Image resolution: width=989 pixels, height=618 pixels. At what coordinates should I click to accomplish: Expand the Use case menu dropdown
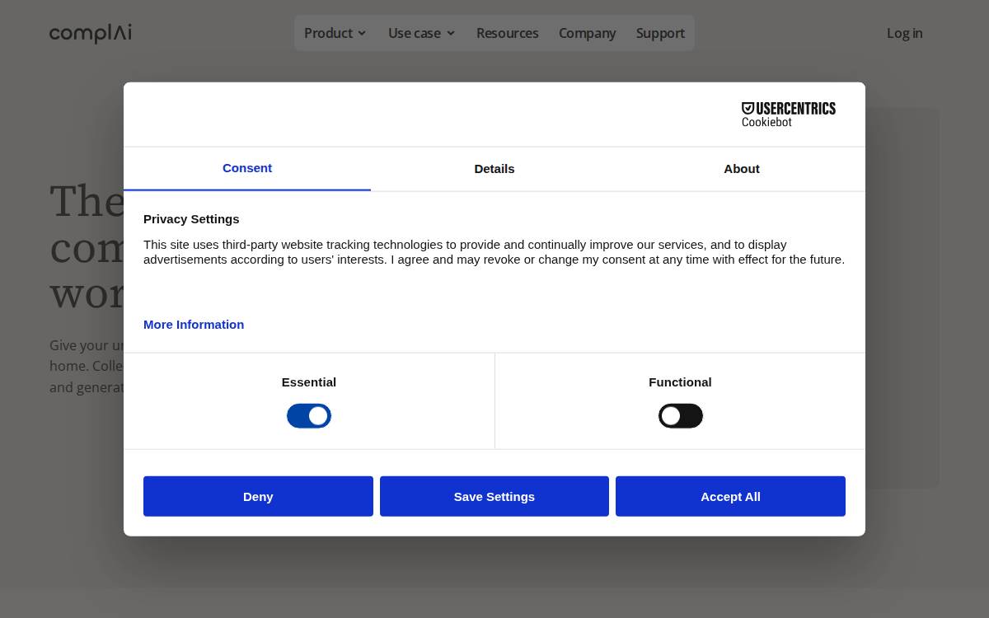(422, 33)
